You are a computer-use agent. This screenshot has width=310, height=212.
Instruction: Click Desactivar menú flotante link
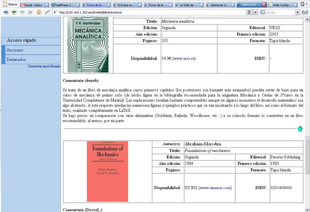click(x=44, y=66)
